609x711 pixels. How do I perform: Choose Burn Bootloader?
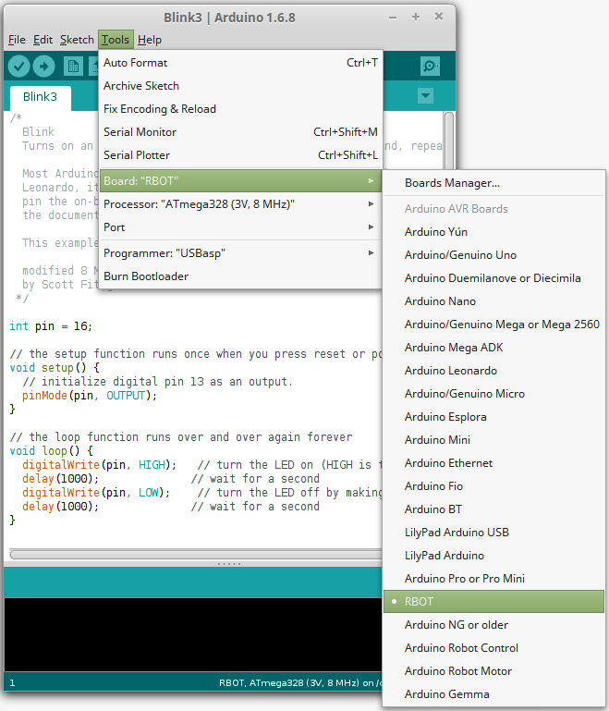point(240,276)
